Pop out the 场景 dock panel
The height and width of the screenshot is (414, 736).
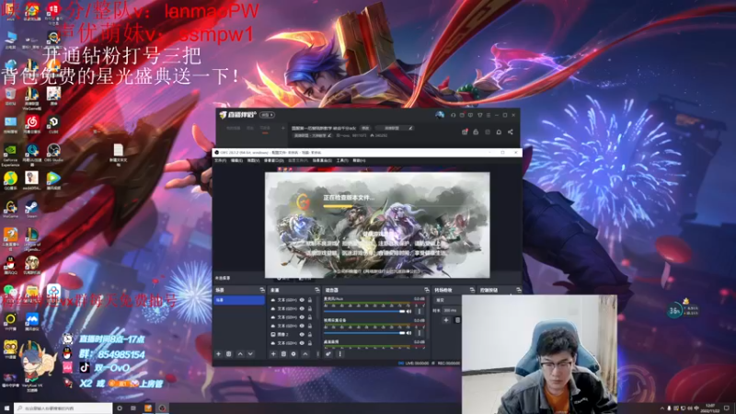pos(262,290)
